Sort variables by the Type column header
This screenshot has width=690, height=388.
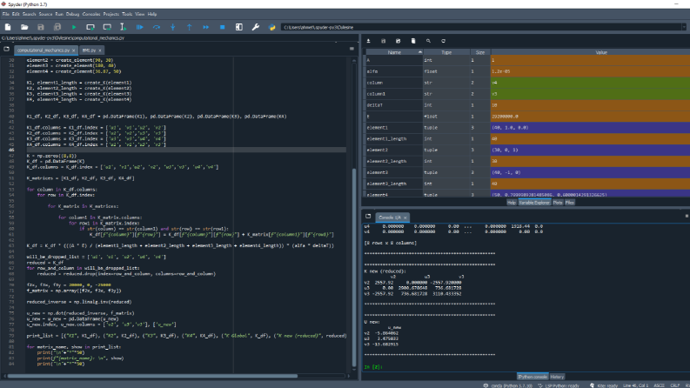tap(446, 52)
